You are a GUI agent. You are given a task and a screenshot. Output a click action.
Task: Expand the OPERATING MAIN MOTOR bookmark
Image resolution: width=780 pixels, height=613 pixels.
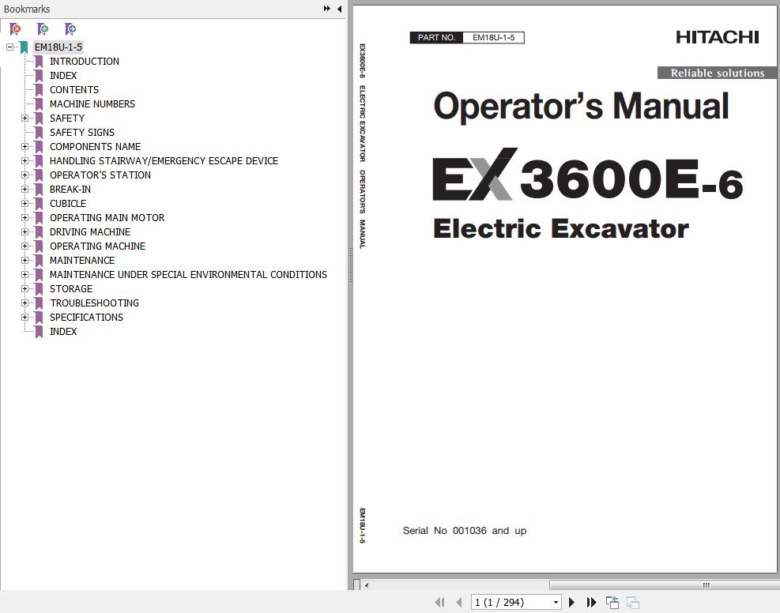coord(24,218)
